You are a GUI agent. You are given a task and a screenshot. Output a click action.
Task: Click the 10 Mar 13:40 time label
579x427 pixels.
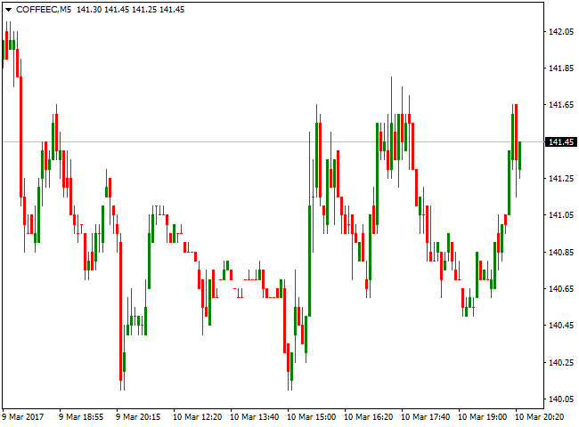point(255,417)
